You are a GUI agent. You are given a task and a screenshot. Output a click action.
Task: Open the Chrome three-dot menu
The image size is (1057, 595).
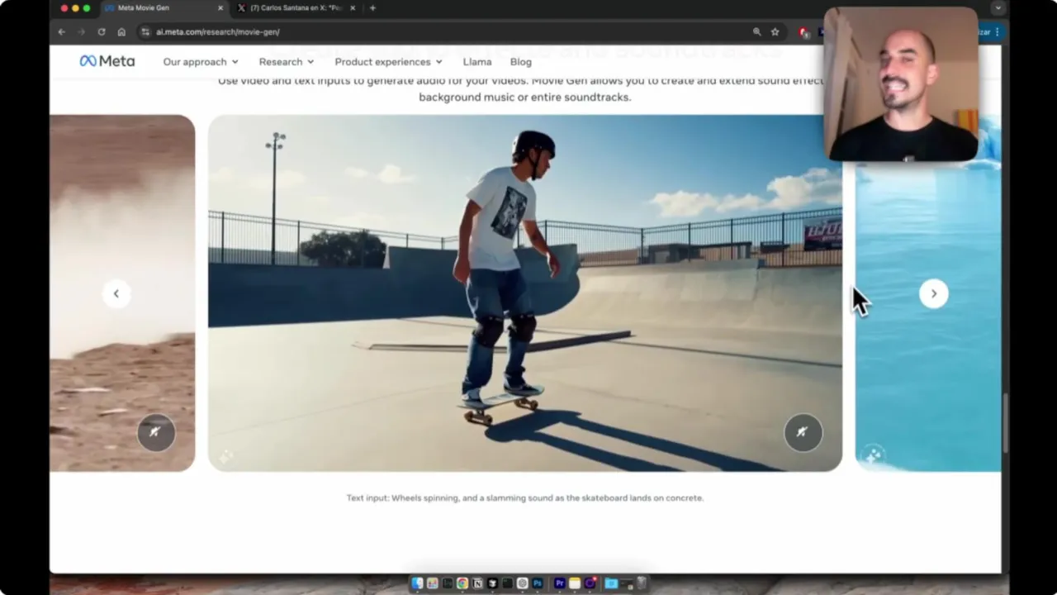point(997,31)
